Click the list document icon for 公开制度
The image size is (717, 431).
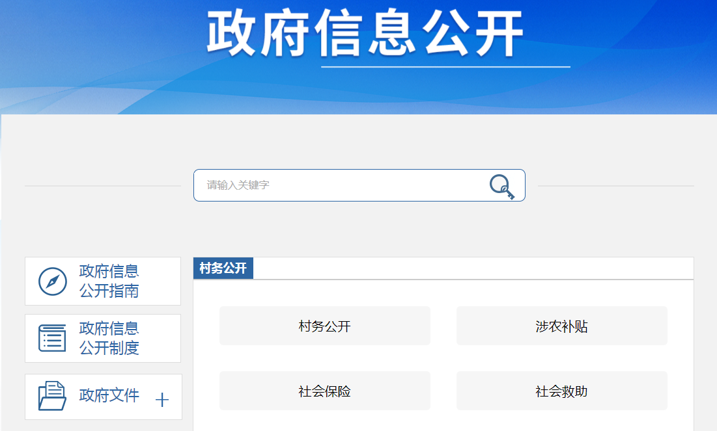52,338
